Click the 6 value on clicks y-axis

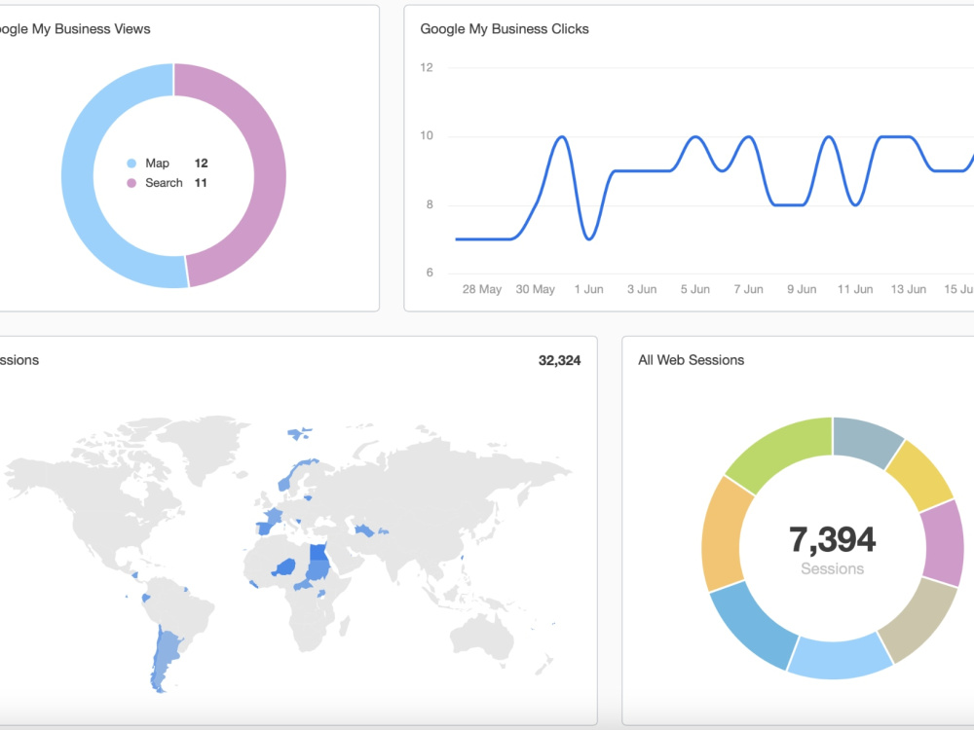(430, 274)
